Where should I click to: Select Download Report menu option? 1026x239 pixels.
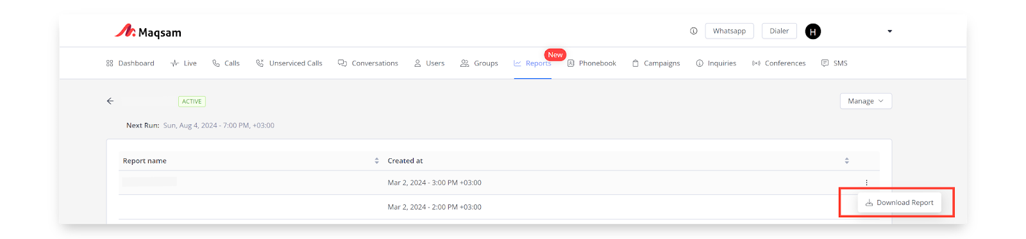point(899,202)
